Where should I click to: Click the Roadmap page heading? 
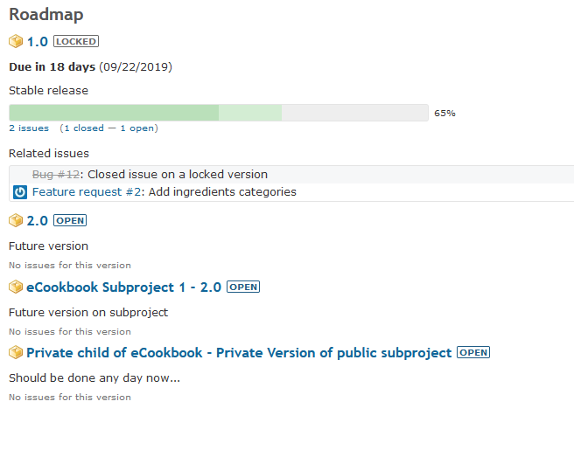tap(46, 15)
